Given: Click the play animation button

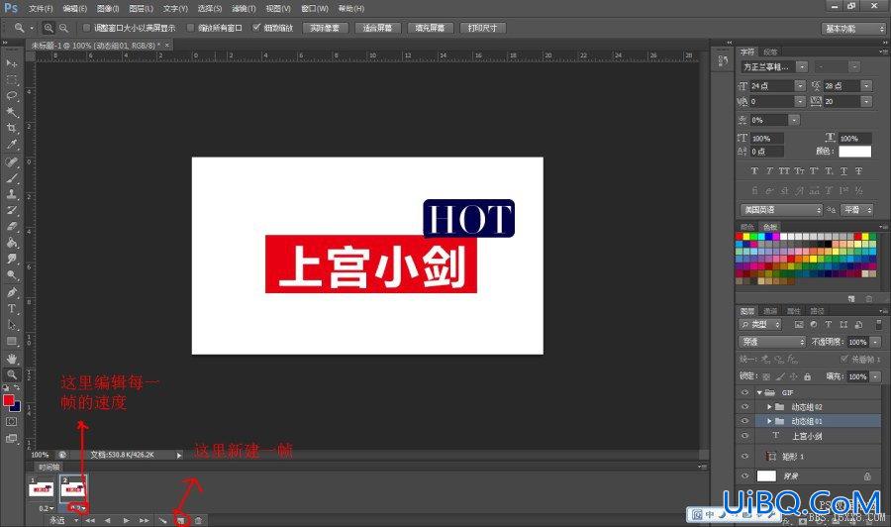Looking at the screenshot, I should pyautogui.click(x=126, y=520).
